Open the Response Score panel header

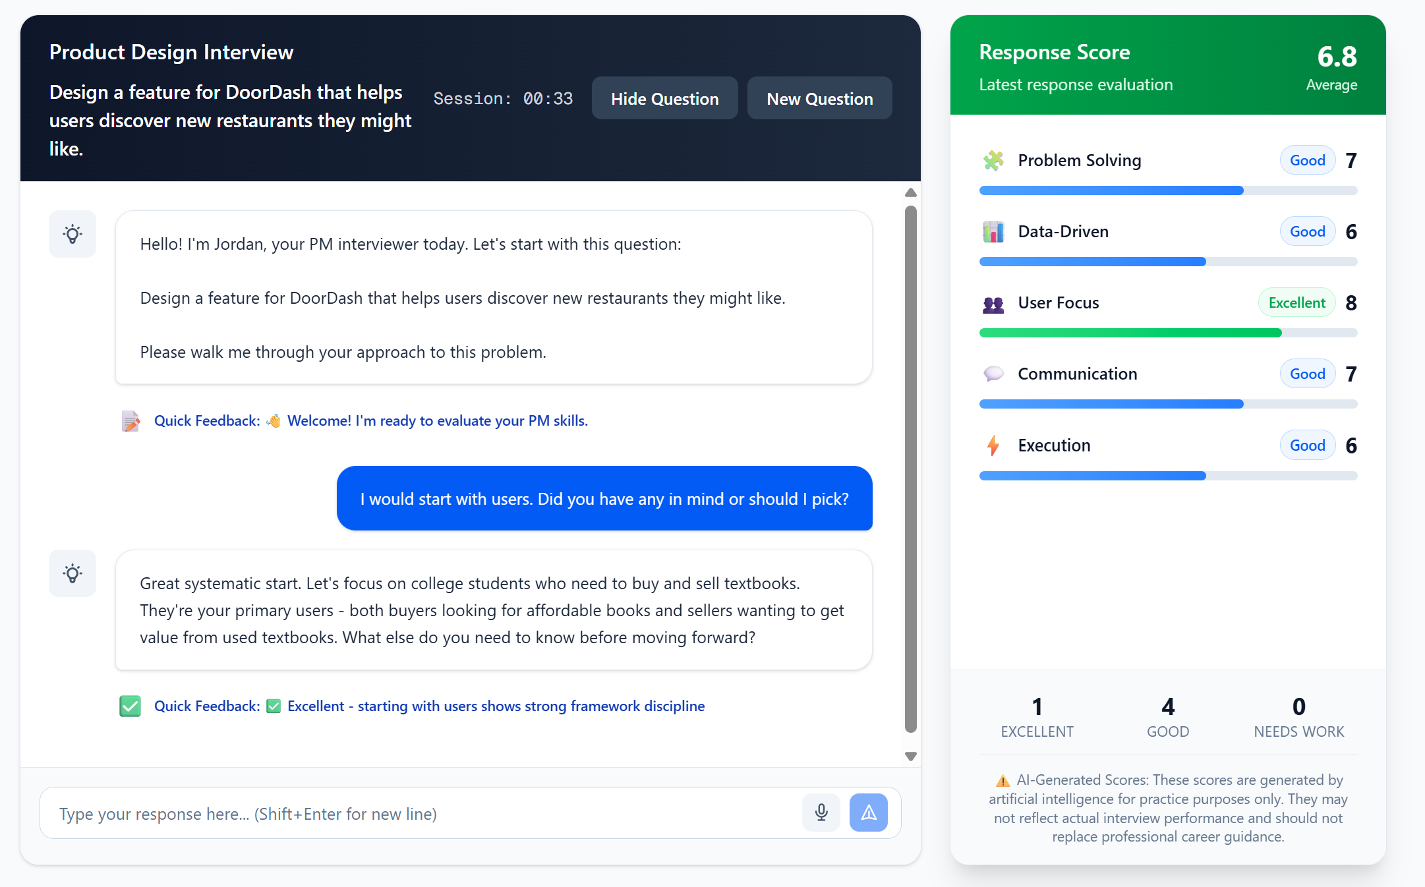coord(1054,52)
